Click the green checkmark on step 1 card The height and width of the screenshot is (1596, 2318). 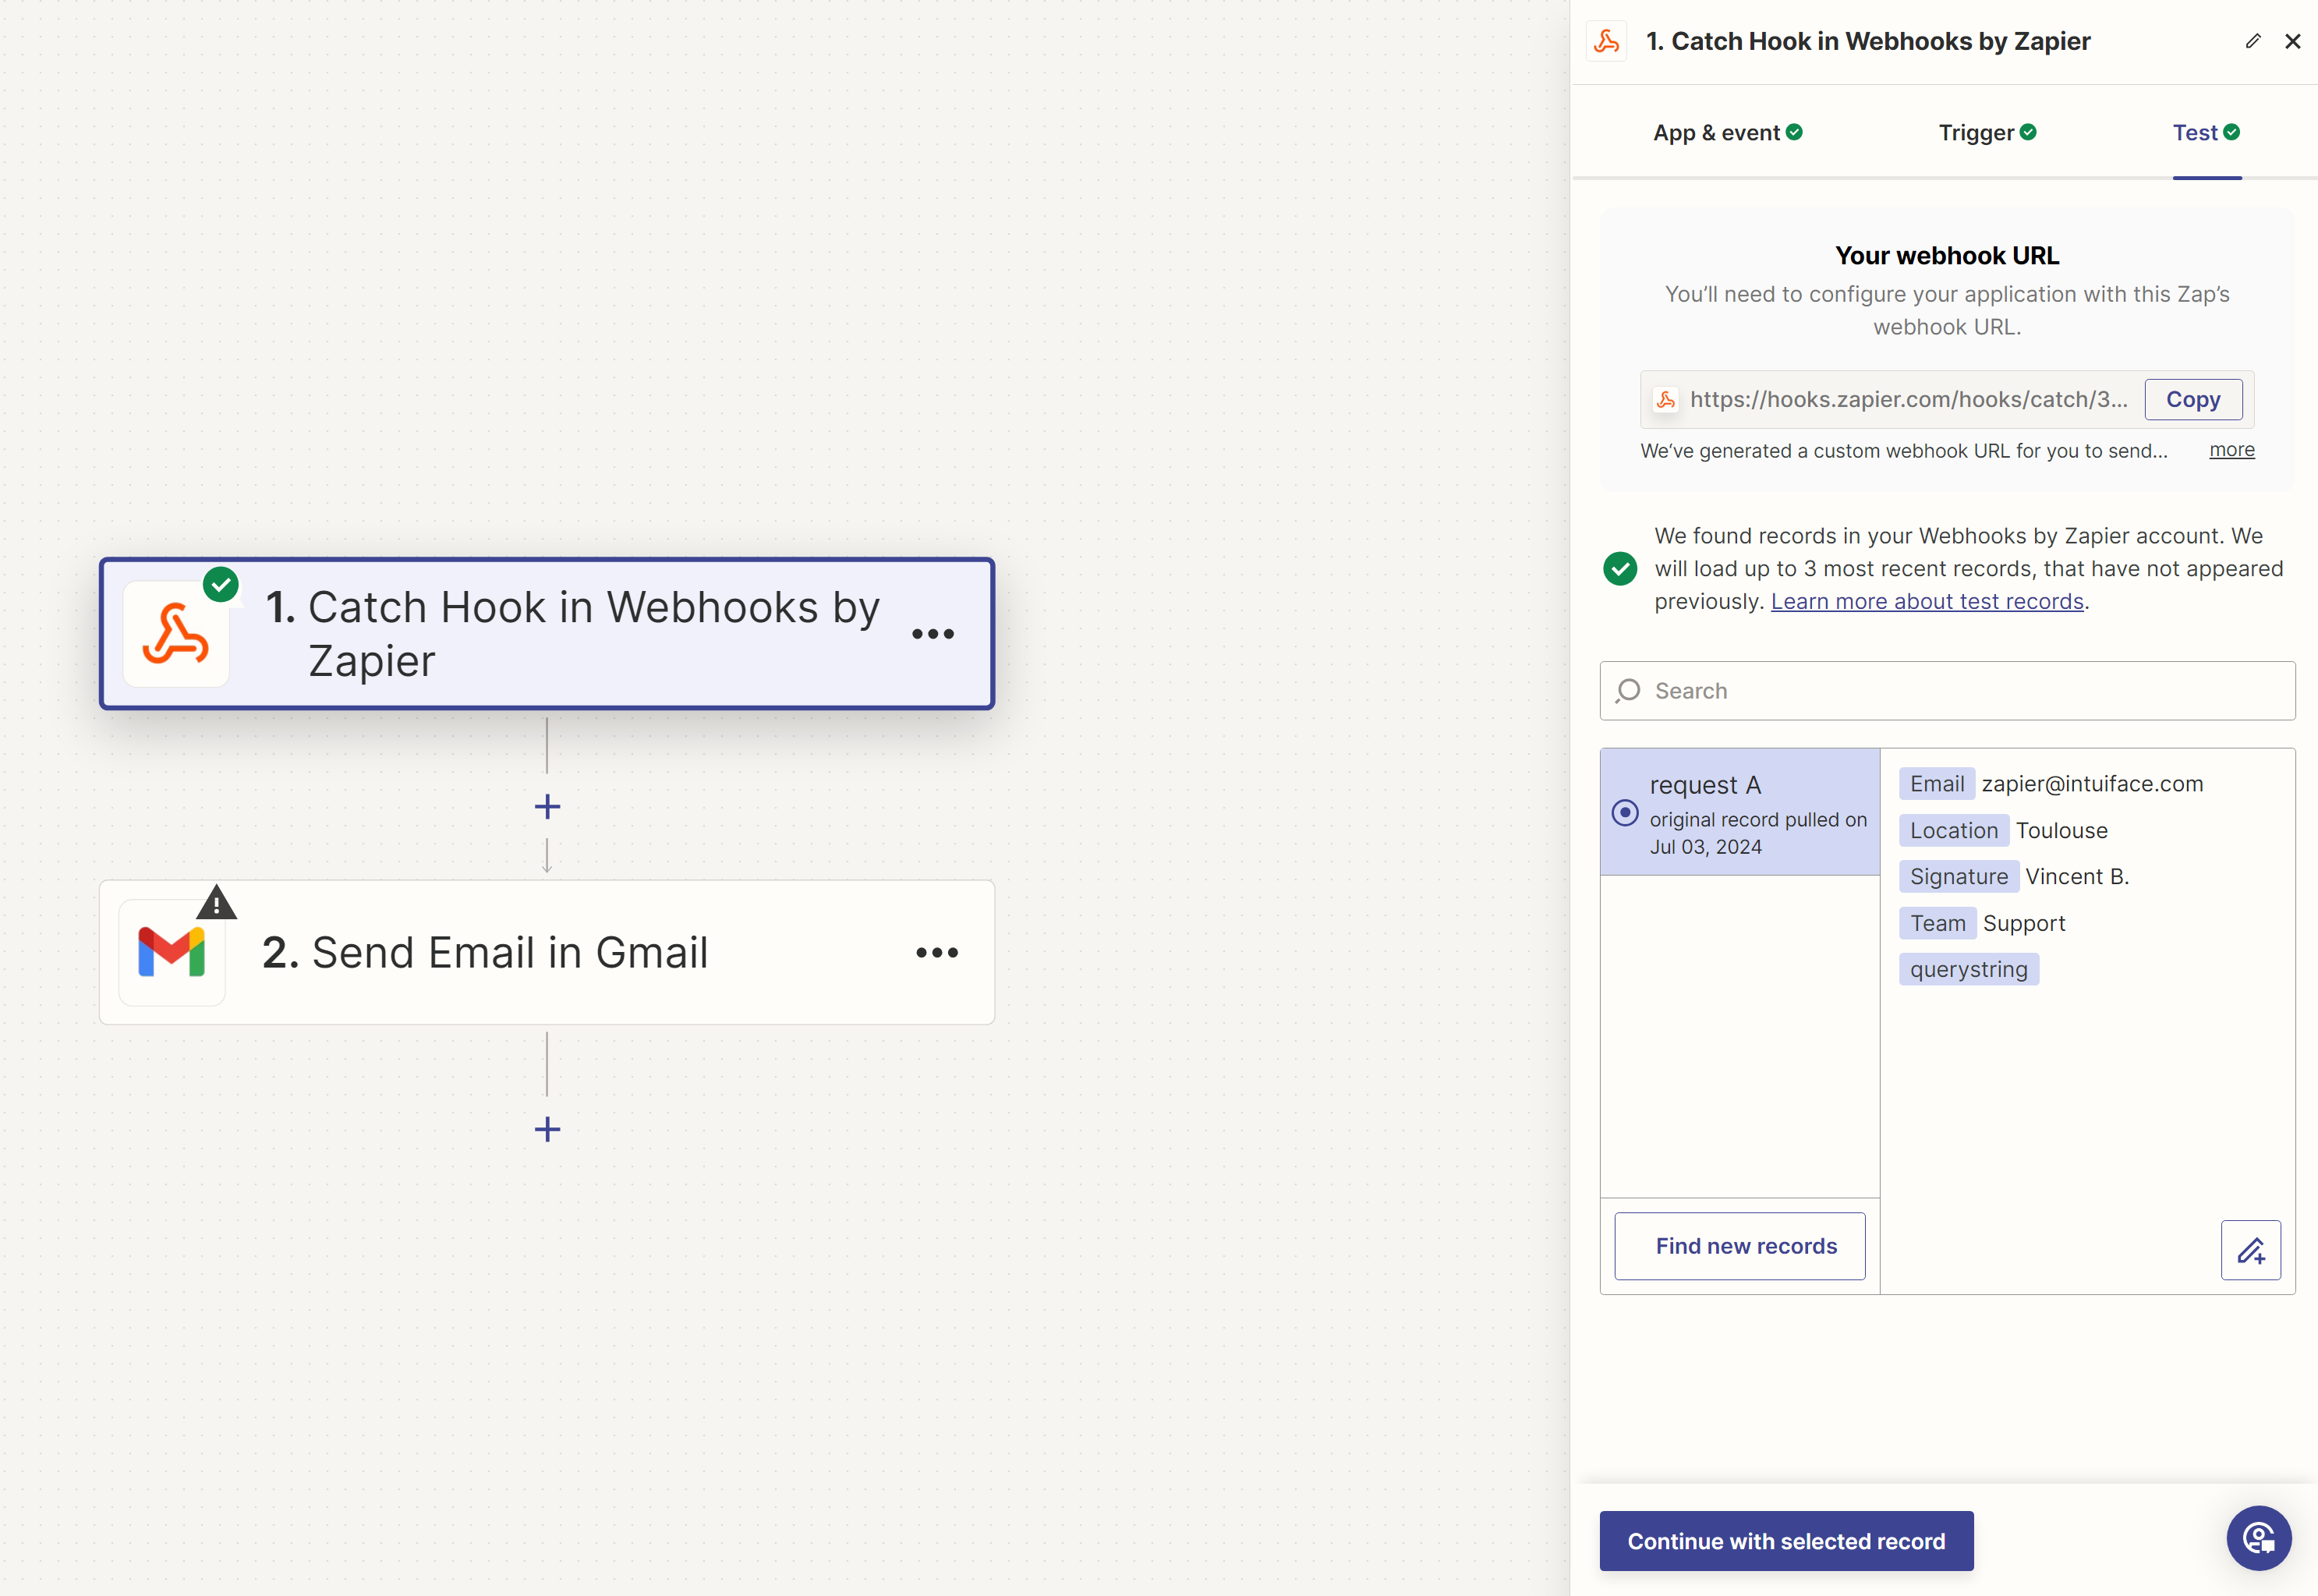pos(221,584)
